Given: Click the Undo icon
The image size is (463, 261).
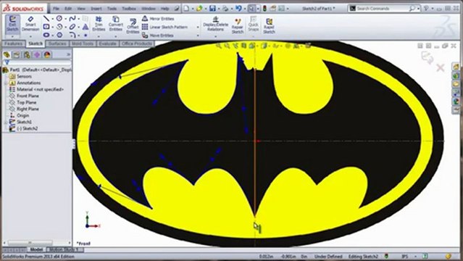Looking at the screenshot, I should [238, 8].
